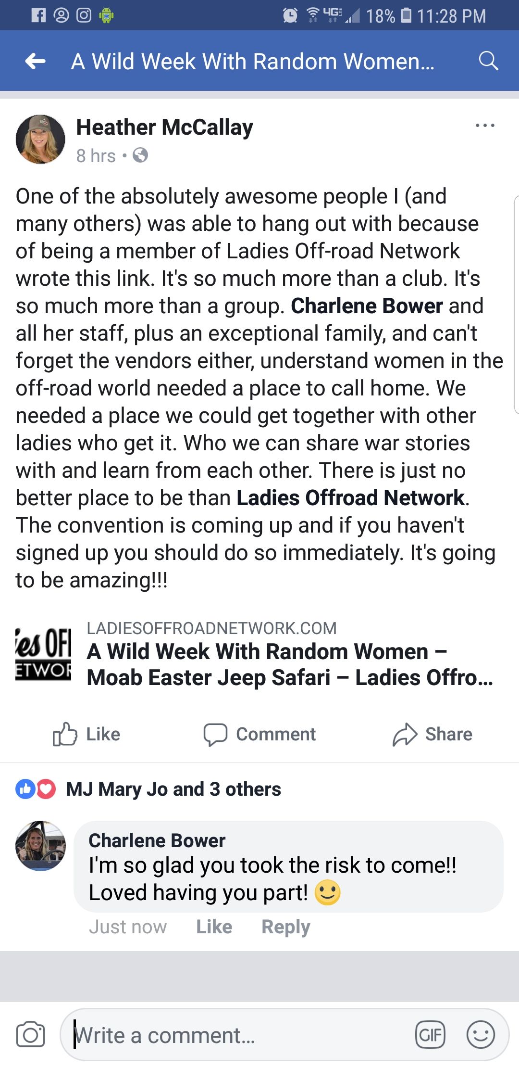Viewport: 519px width, 1068px height.
Task: Reply to Charlene Bower's comment
Action: tap(285, 927)
